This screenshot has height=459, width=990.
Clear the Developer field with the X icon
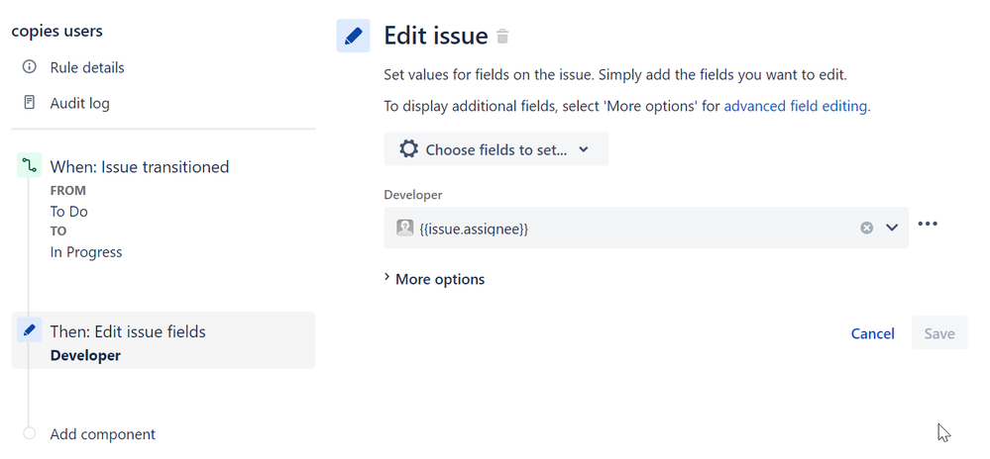click(866, 228)
